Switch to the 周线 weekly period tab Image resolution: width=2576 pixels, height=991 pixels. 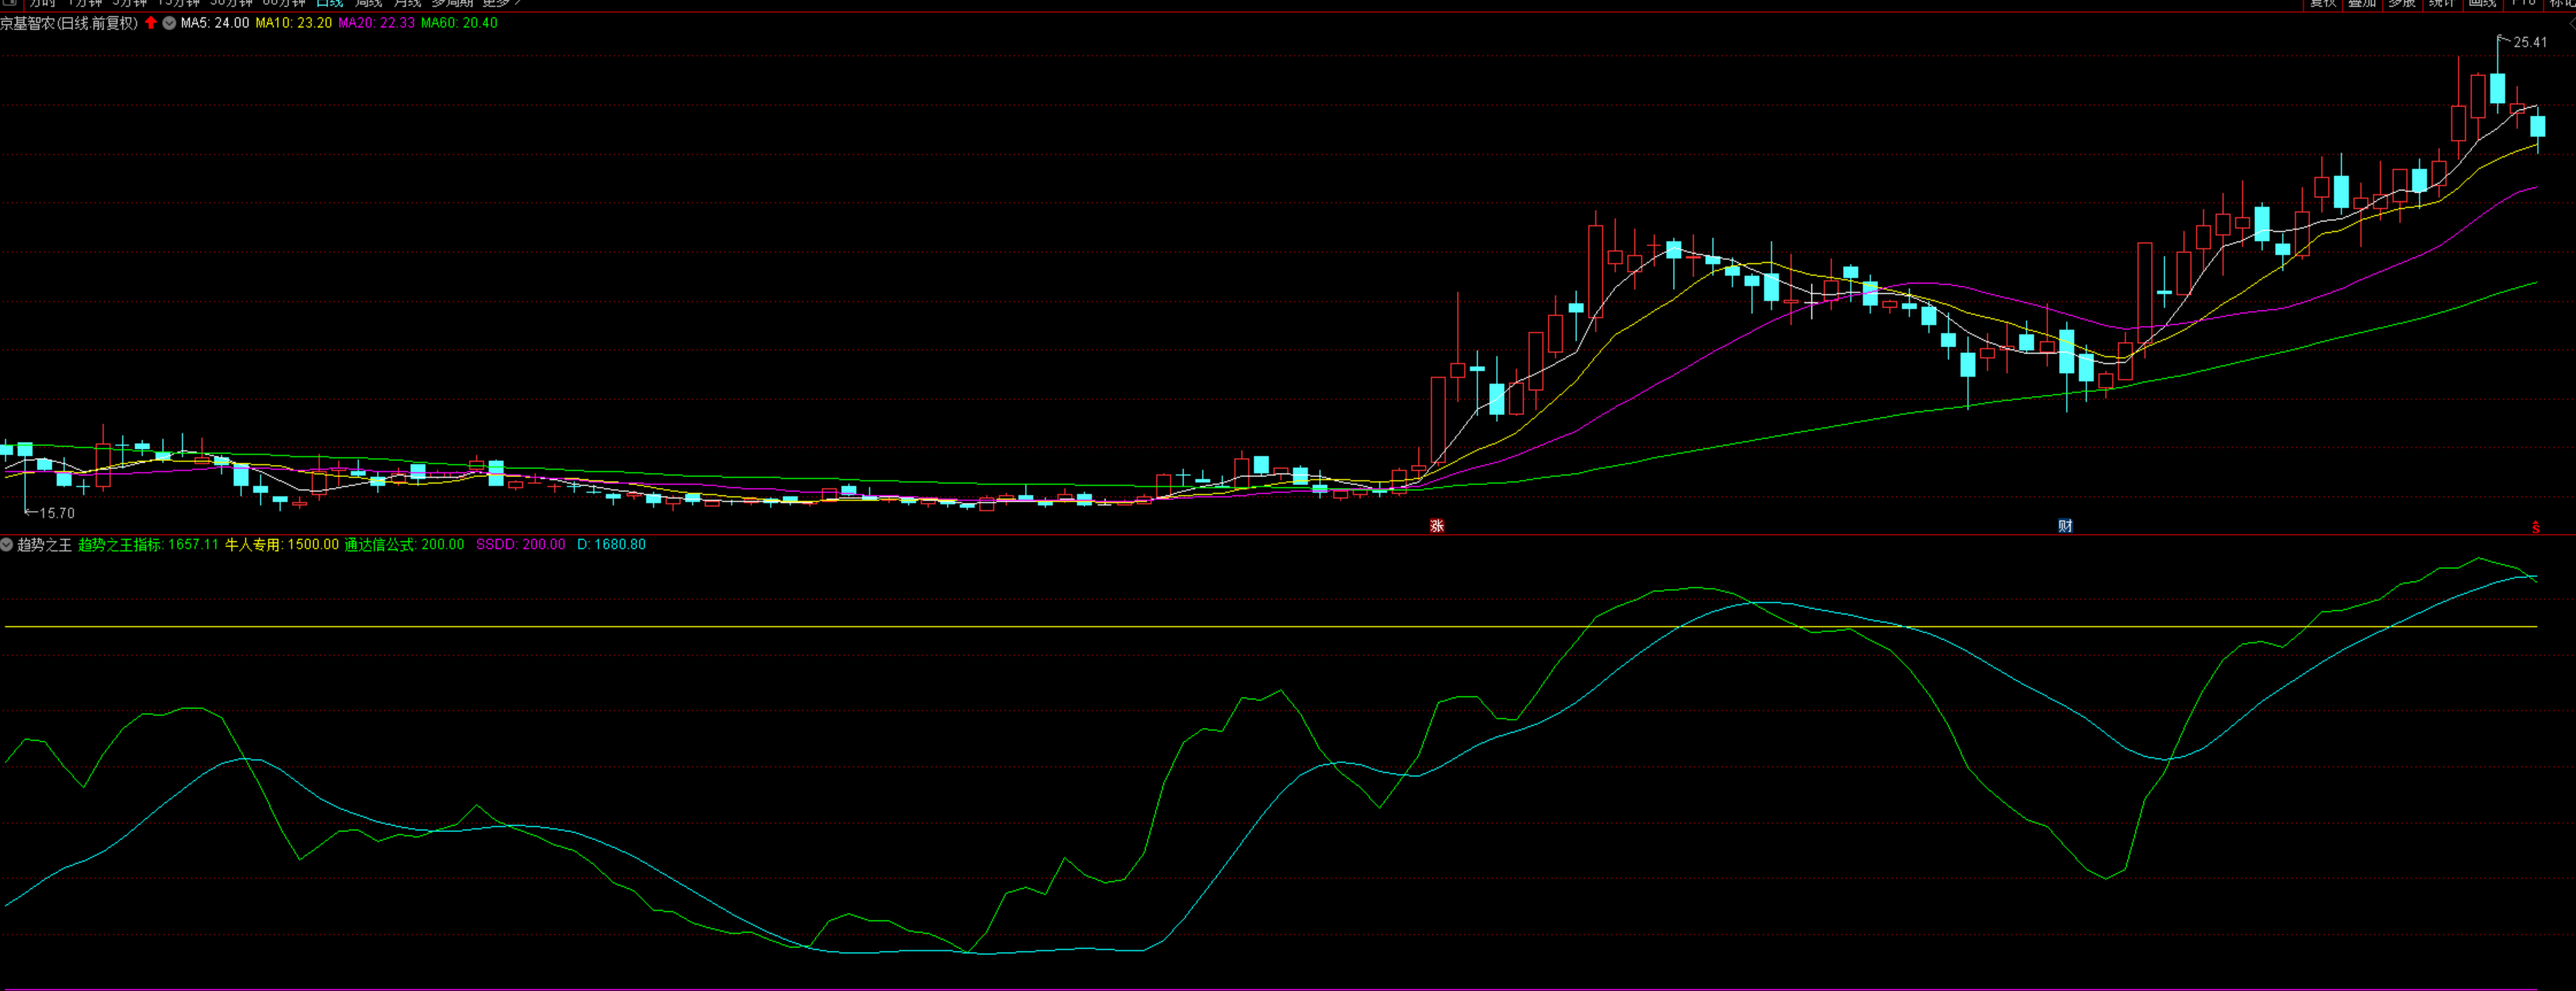tap(369, 3)
